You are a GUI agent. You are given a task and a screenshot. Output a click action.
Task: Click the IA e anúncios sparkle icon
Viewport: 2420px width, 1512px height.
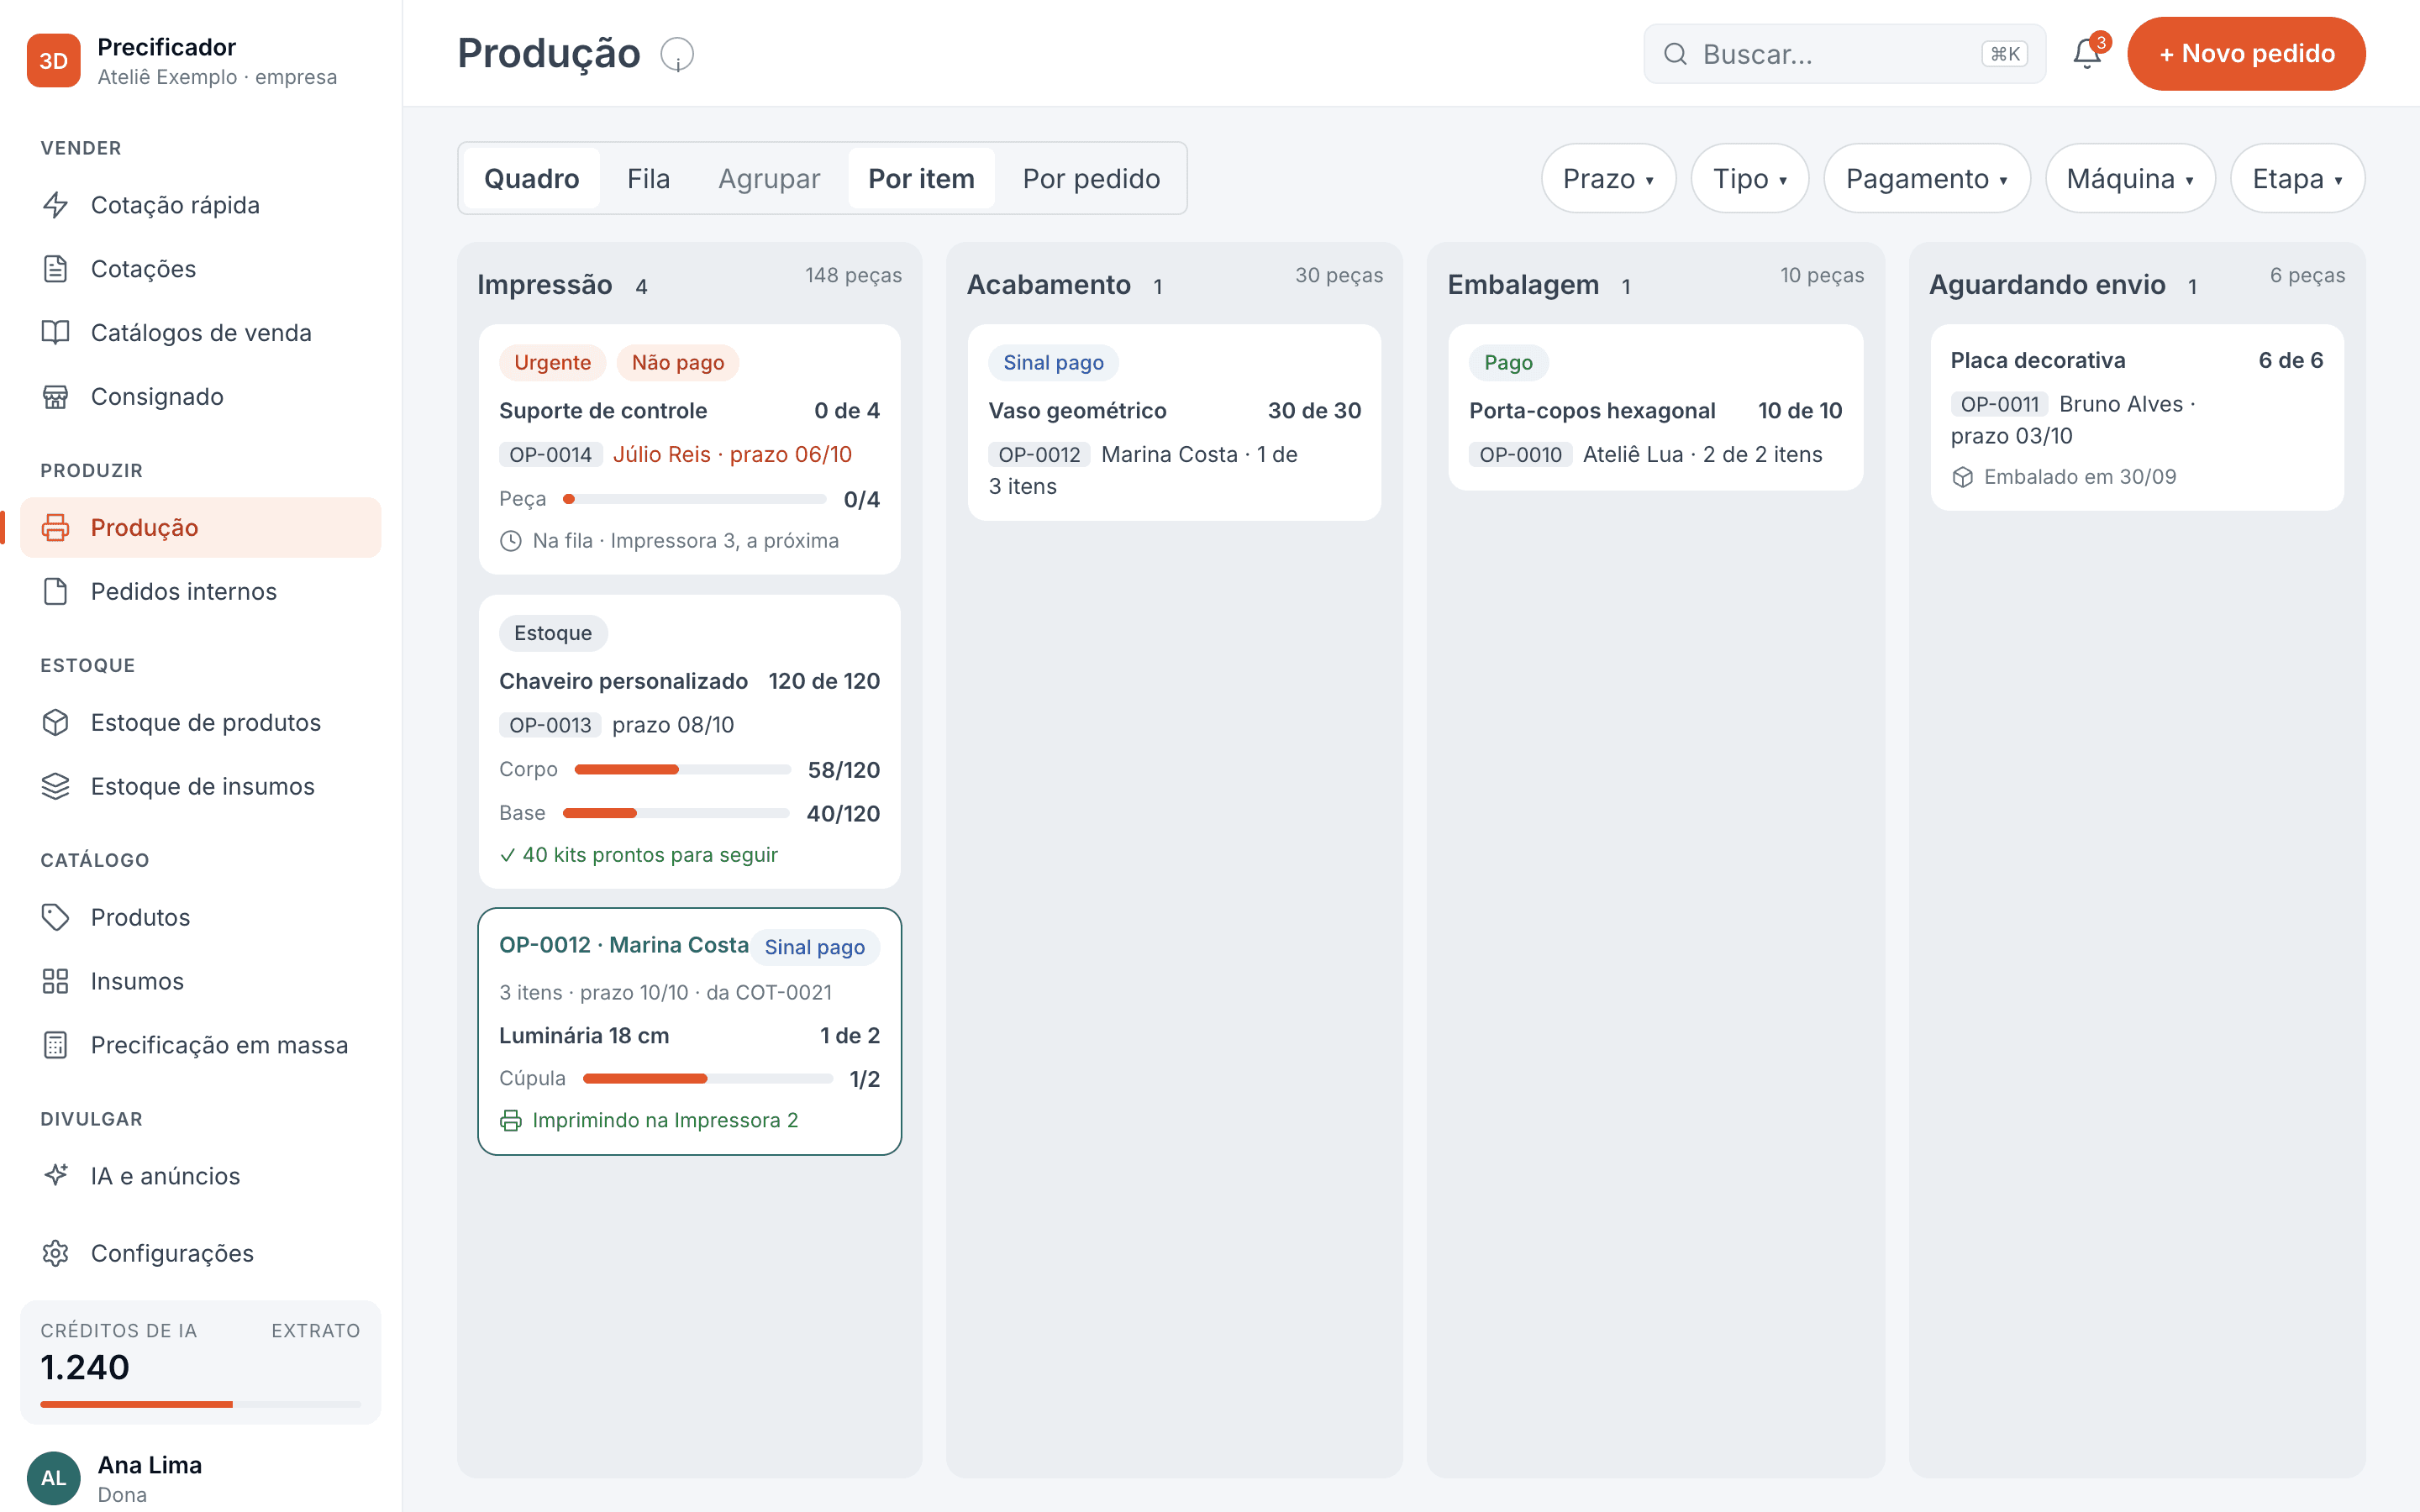coord(56,1176)
